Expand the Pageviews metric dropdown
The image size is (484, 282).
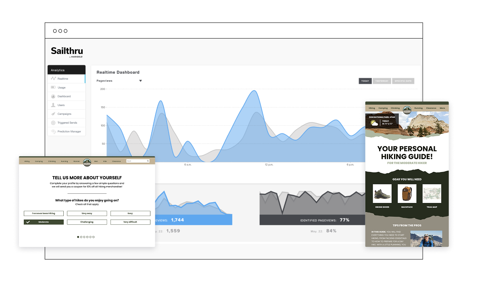coord(140,81)
